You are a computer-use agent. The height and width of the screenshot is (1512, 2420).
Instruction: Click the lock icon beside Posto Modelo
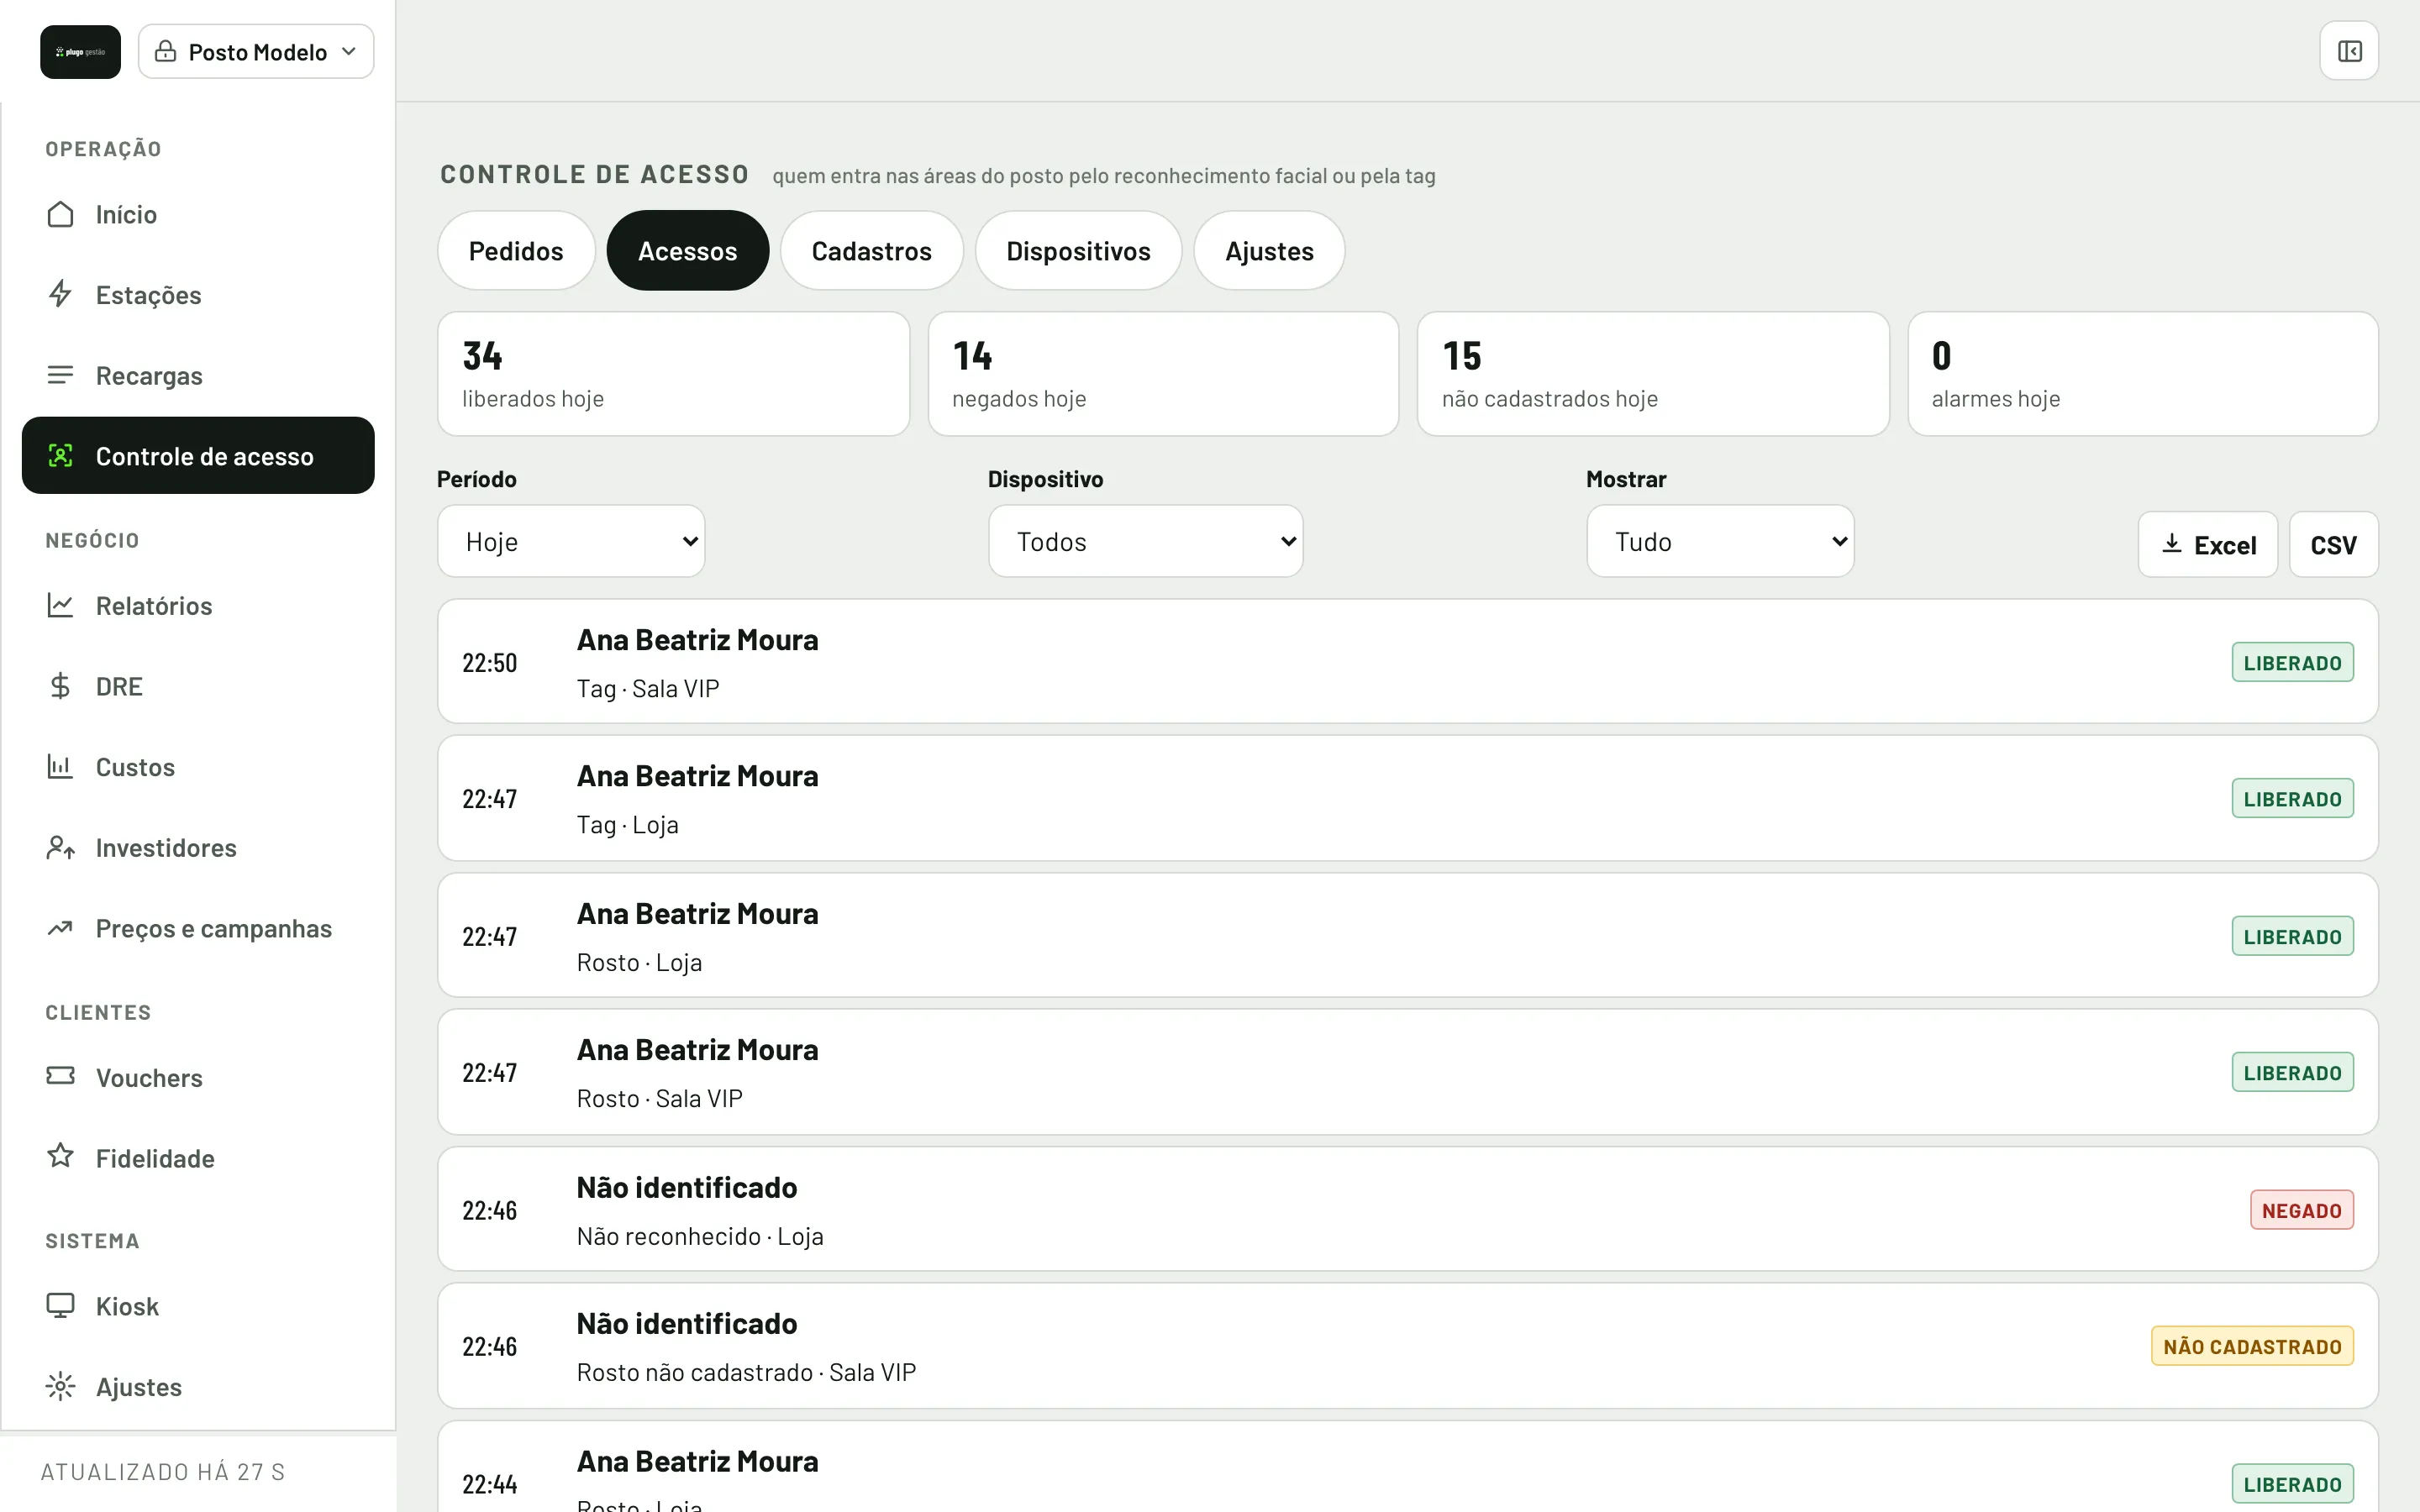[x=165, y=51]
